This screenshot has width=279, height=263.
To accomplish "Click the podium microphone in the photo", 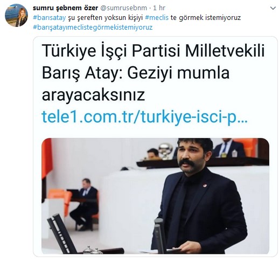I will pyautogui.click(x=159, y=236).
